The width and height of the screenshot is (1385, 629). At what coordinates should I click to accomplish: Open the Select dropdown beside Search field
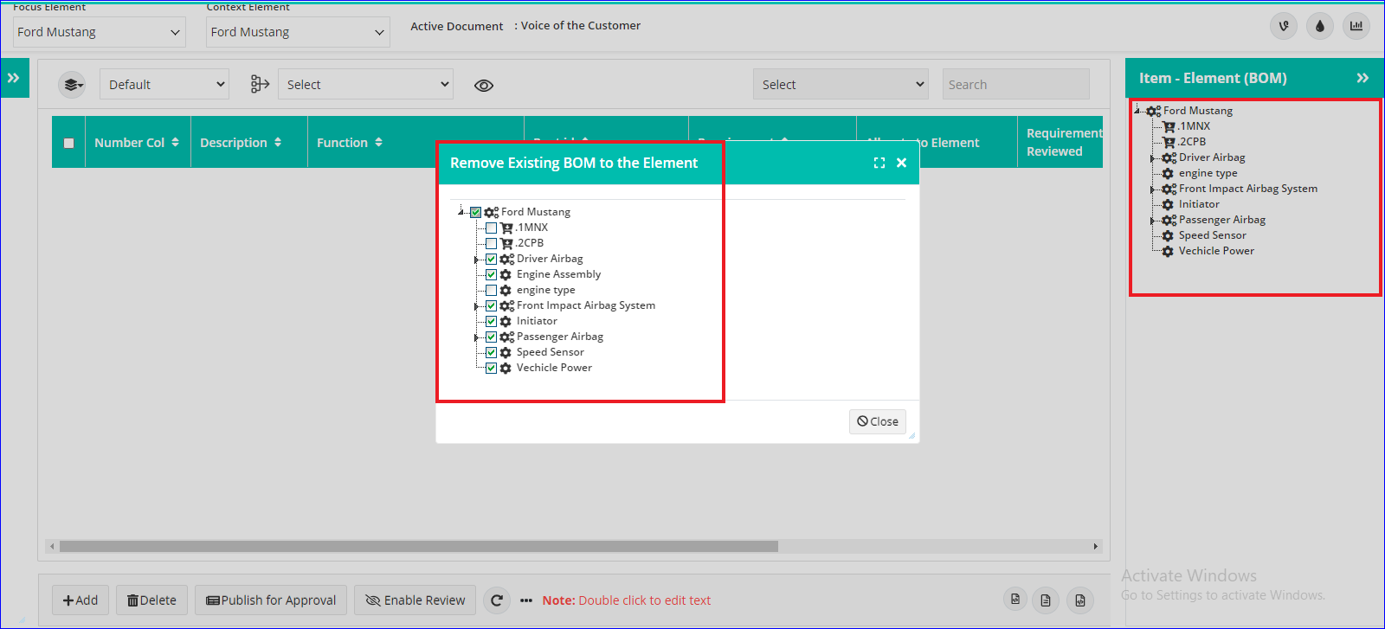click(841, 84)
